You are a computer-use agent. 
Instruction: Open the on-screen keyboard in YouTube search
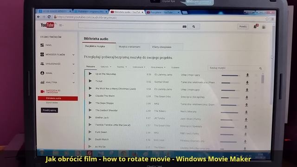[185, 27]
